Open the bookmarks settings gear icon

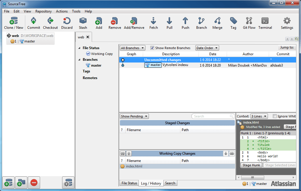[68, 182]
